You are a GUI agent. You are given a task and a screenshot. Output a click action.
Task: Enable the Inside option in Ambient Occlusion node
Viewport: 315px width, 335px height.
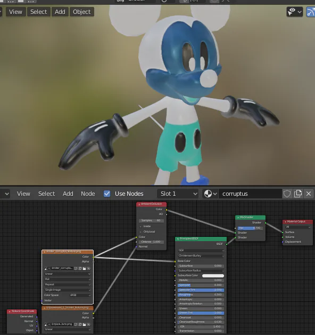coord(140,226)
